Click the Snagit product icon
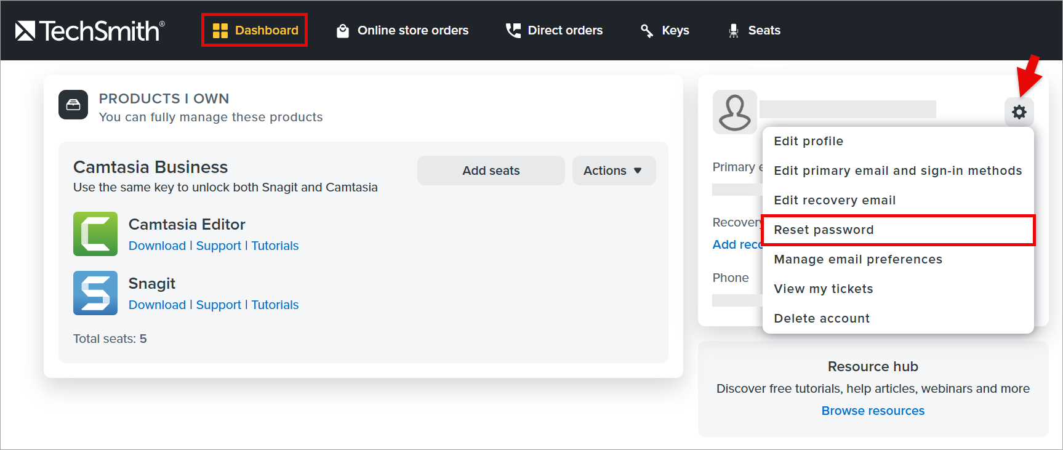The image size is (1063, 450). (x=95, y=293)
